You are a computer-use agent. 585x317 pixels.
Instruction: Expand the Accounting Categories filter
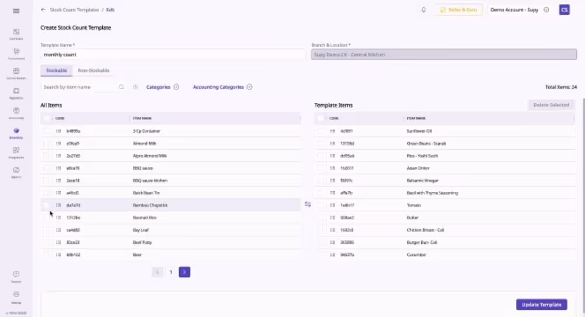point(222,87)
